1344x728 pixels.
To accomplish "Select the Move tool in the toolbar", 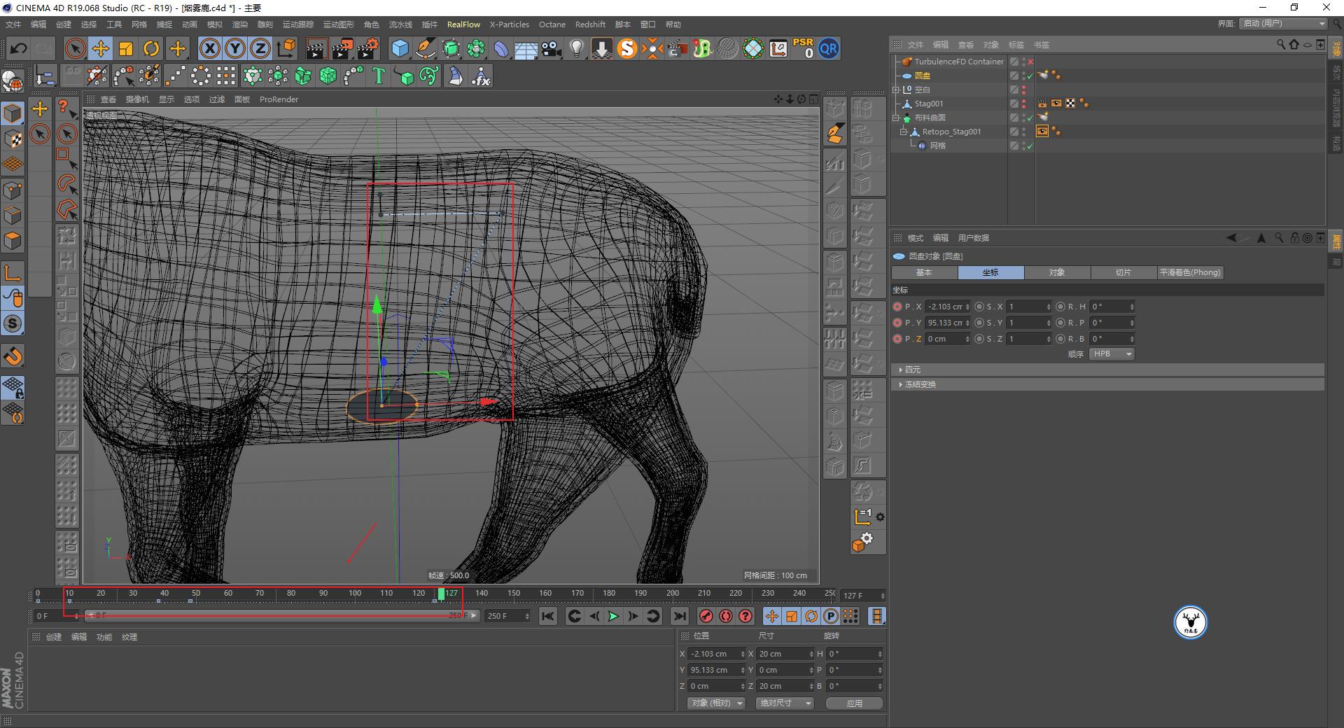I will click(101, 48).
